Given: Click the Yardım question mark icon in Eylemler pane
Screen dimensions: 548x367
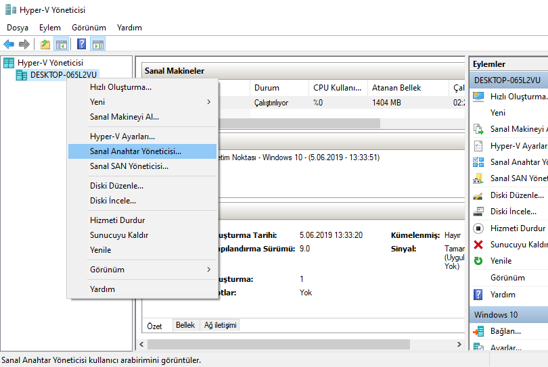Looking at the screenshot, I should (478, 295).
